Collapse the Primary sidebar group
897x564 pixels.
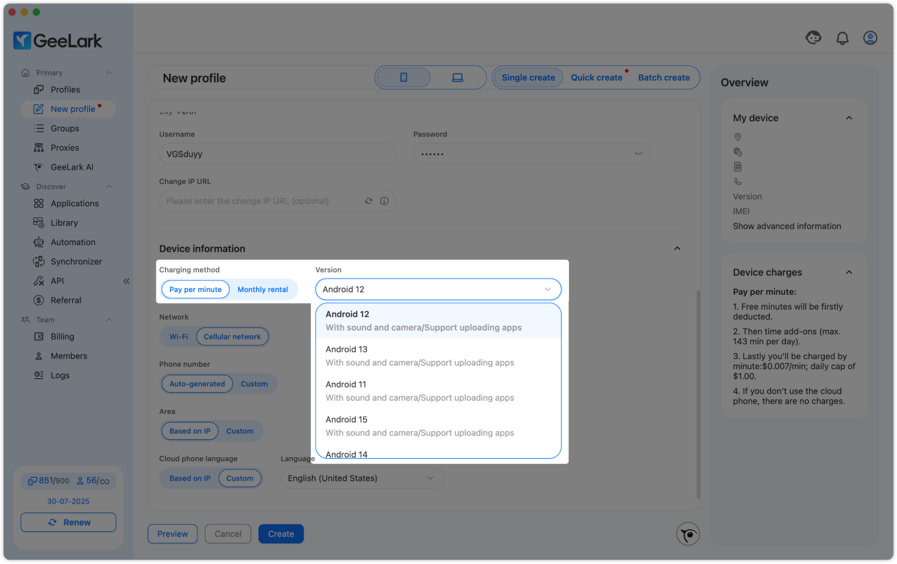pos(109,73)
